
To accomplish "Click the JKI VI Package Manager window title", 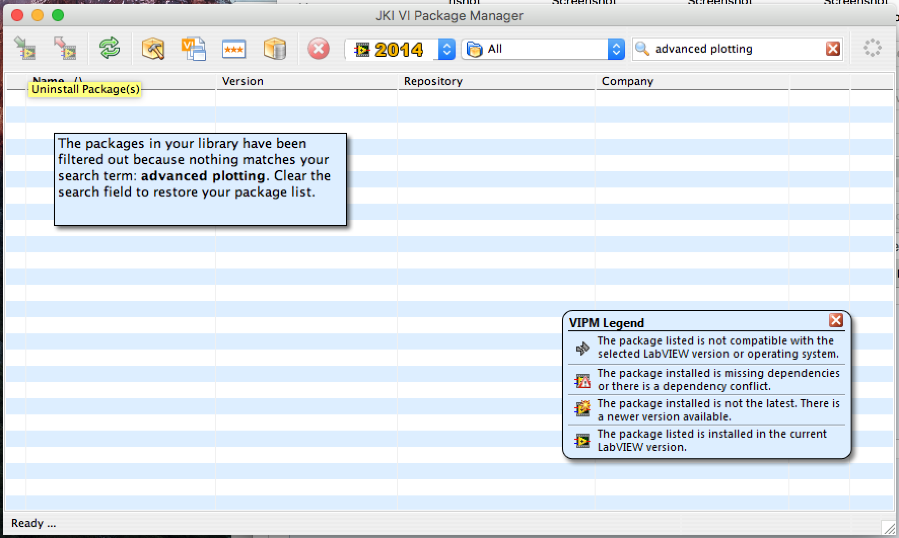I will click(449, 16).
